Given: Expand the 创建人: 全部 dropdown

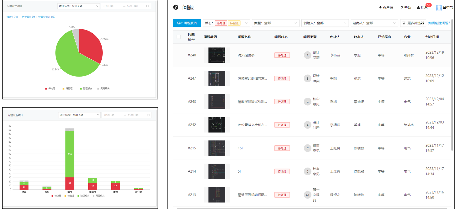Looking at the screenshot, I should 325,23.
